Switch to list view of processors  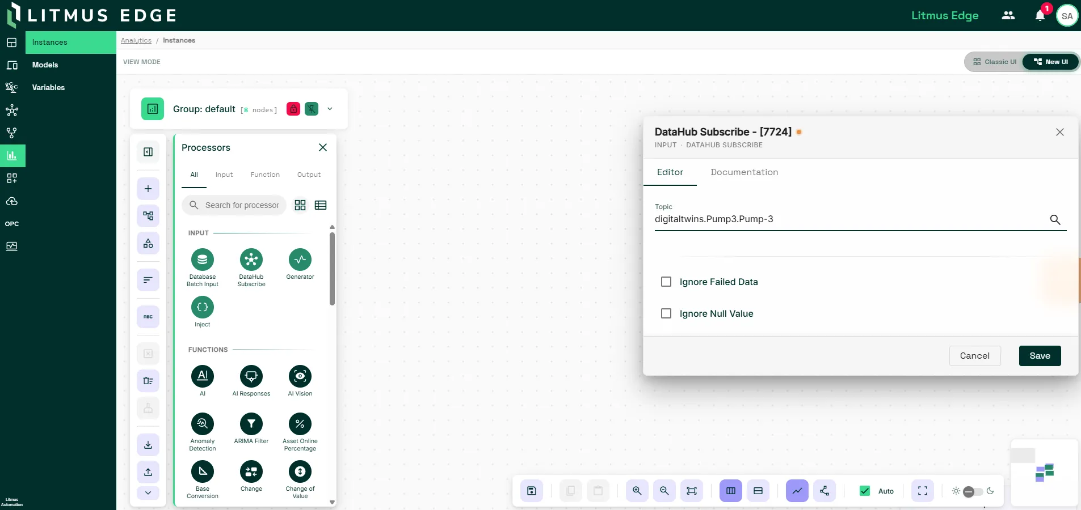pyautogui.click(x=321, y=205)
